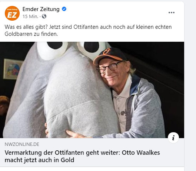
Task: Open the NWZONLINE.DE source label
Action: click(22, 144)
